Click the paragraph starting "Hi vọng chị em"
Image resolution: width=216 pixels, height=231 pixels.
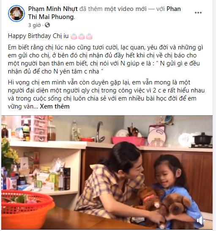[106, 94]
